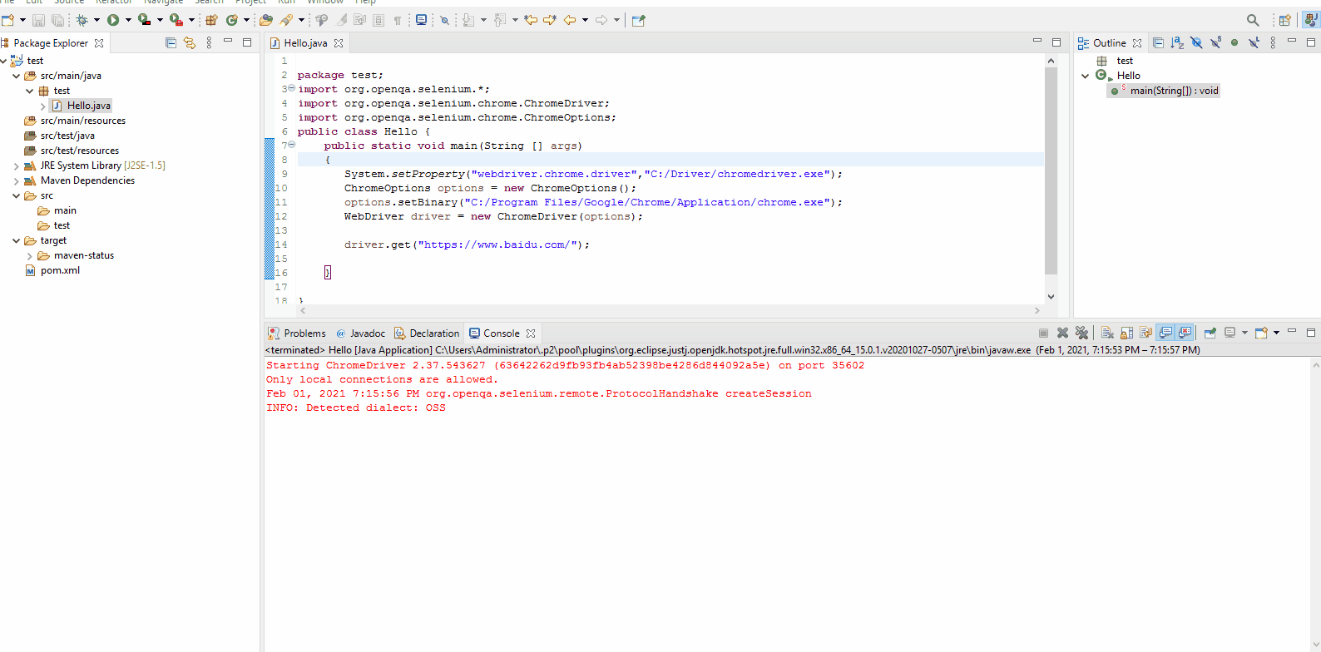Open Display Selected Console dropdown
This screenshot has height=652, width=1321.
pyautogui.click(x=1244, y=333)
